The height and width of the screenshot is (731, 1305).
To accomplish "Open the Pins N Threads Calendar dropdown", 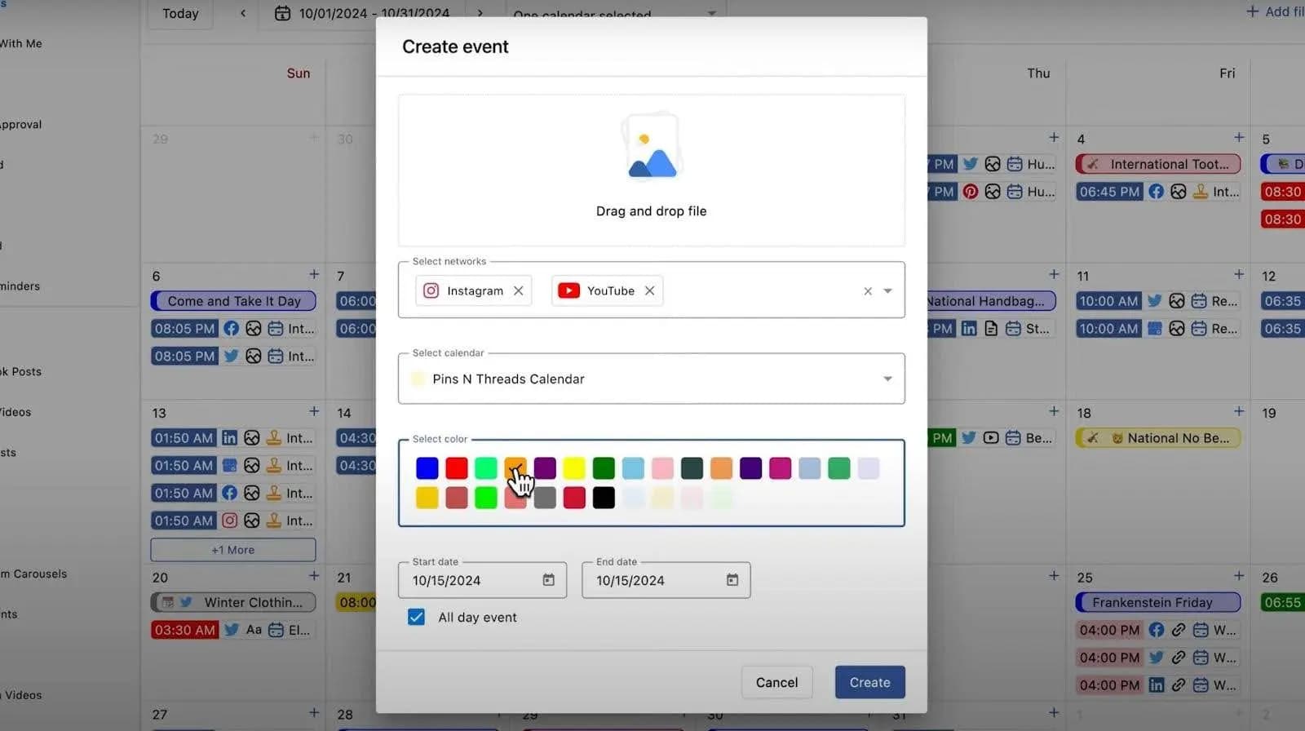I will (651, 379).
